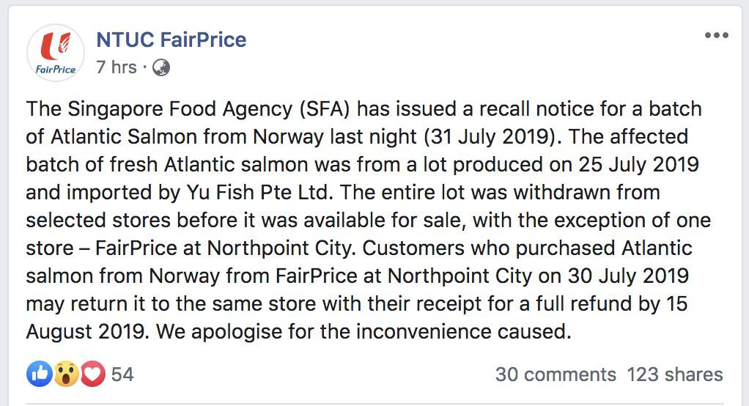
Task: View the 54 reactions count
Action: (122, 374)
